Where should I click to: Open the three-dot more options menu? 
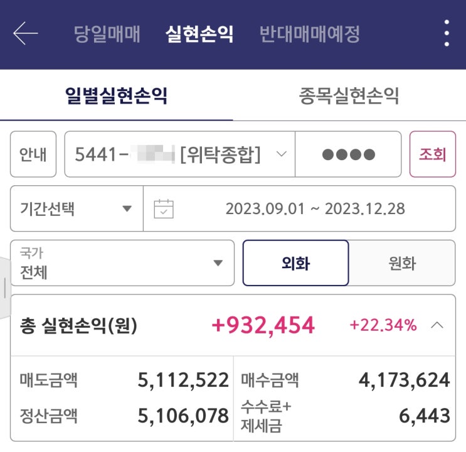pos(446,33)
